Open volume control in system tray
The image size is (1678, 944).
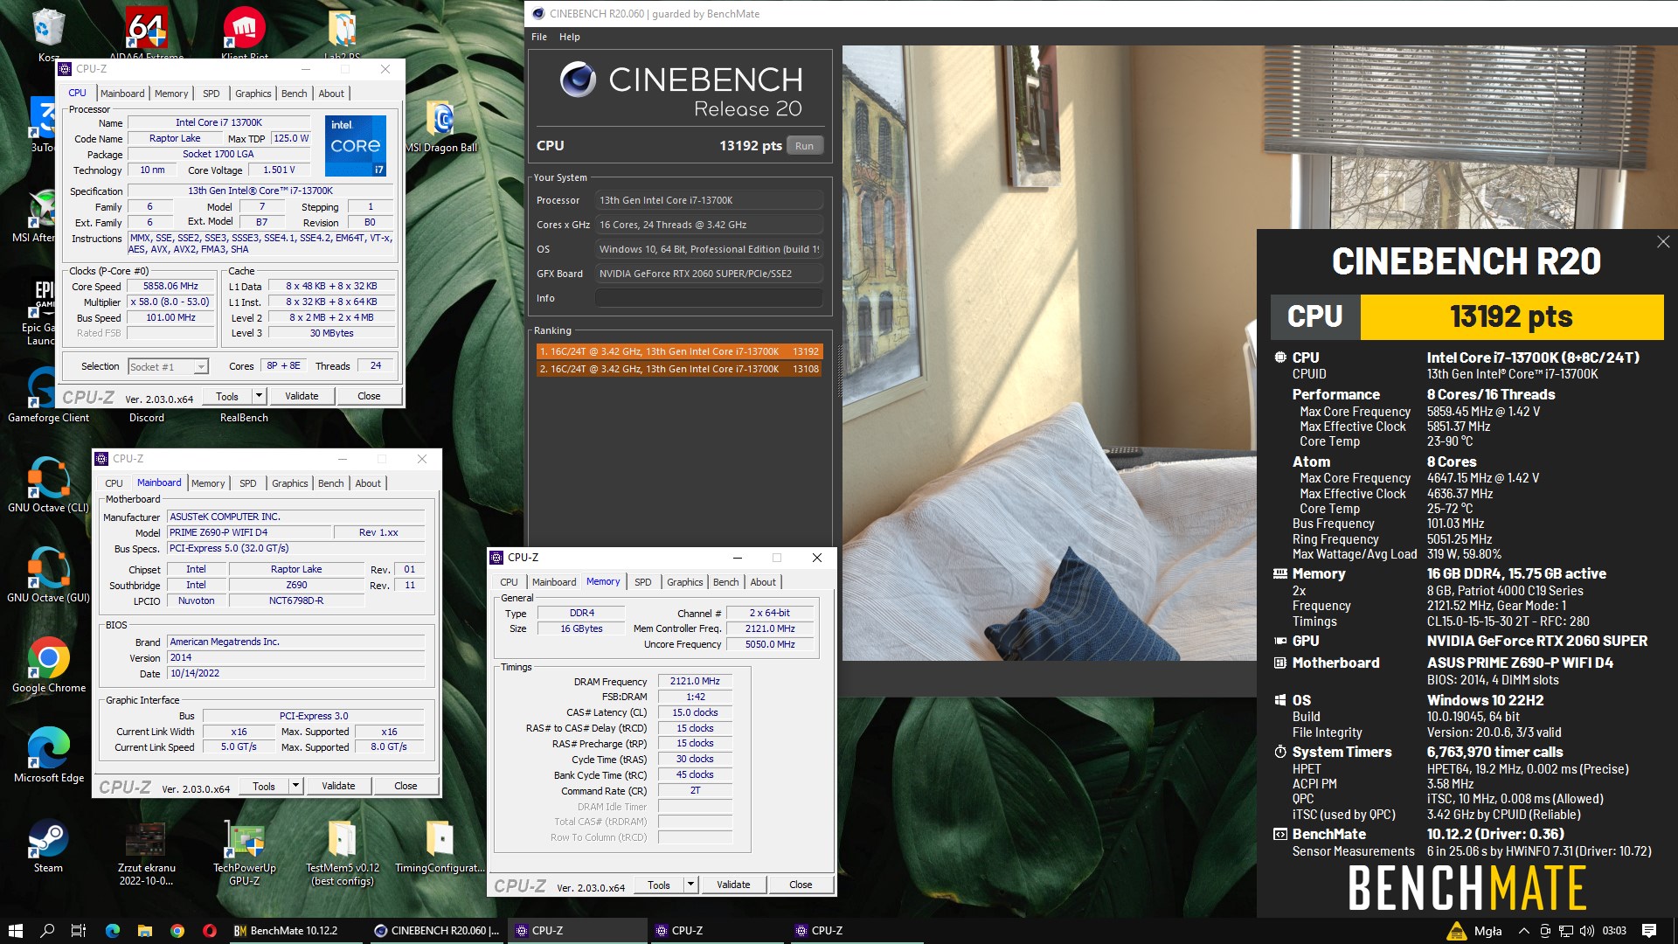(1587, 931)
